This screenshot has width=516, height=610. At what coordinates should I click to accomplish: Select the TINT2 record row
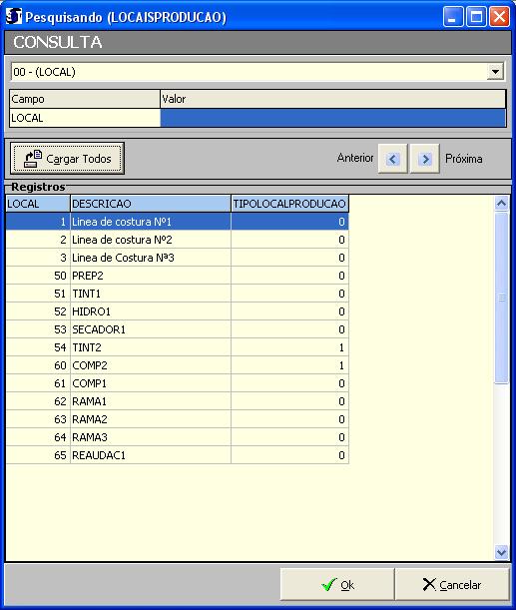point(177,347)
